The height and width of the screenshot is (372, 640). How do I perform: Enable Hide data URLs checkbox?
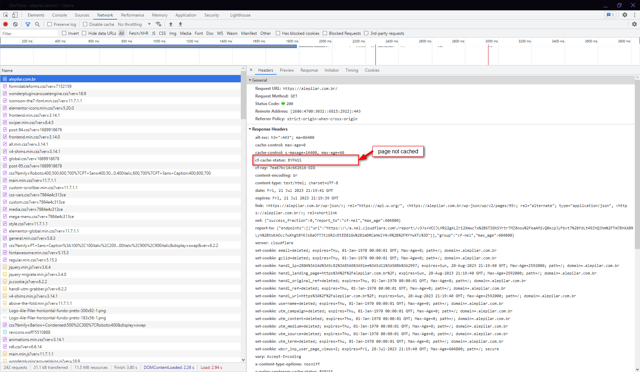(x=84, y=33)
